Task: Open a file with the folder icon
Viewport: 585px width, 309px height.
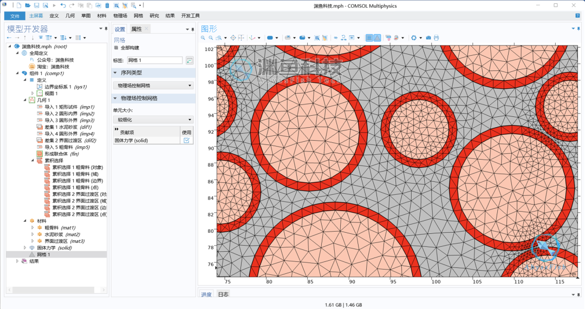Action: point(28,5)
